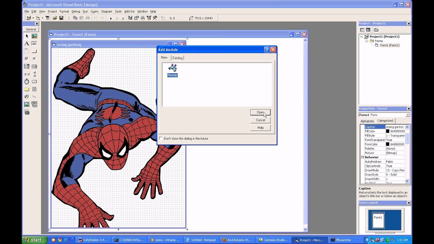
Task: Switch to the New tab in Add Module
Action: (x=164, y=58)
